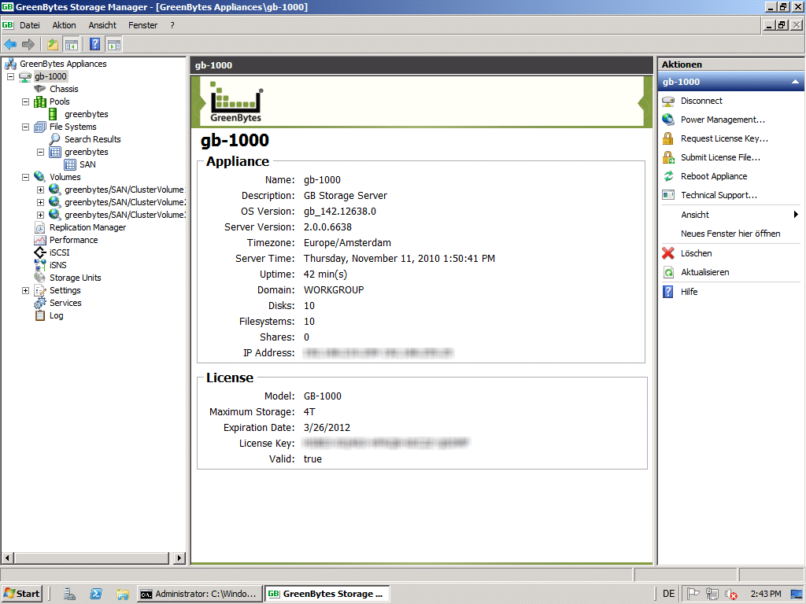Image resolution: width=806 pixels, height=604 pixels.
Task: Click the up-one-level folder toolbar icon
Action: (x=53, y=45)
